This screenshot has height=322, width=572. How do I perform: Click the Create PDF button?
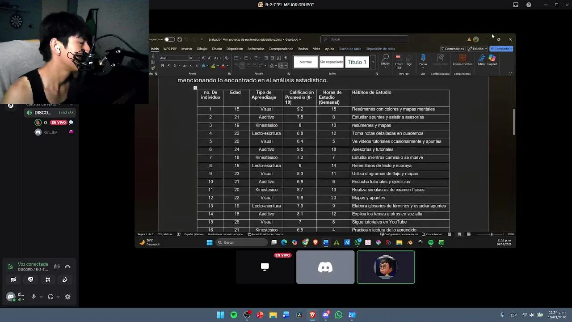(x=399, y=62)
